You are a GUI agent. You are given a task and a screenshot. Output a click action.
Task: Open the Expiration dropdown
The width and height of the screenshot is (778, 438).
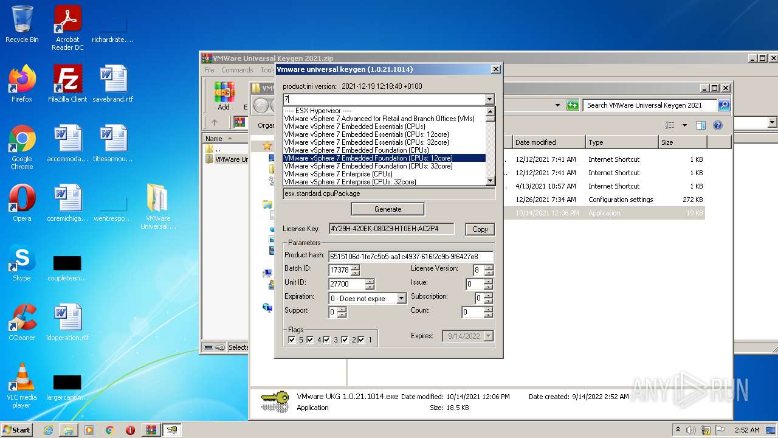tap(401, 299)
